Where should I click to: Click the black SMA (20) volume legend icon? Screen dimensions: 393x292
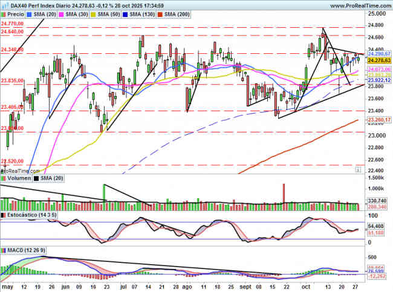point(37,178)
